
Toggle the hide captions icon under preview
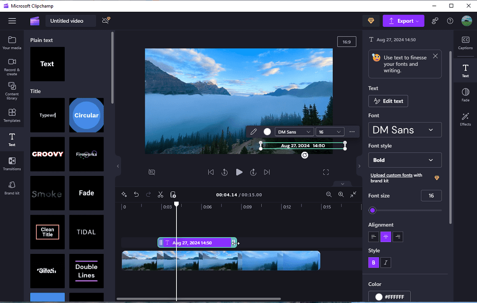tap(151, 173)
